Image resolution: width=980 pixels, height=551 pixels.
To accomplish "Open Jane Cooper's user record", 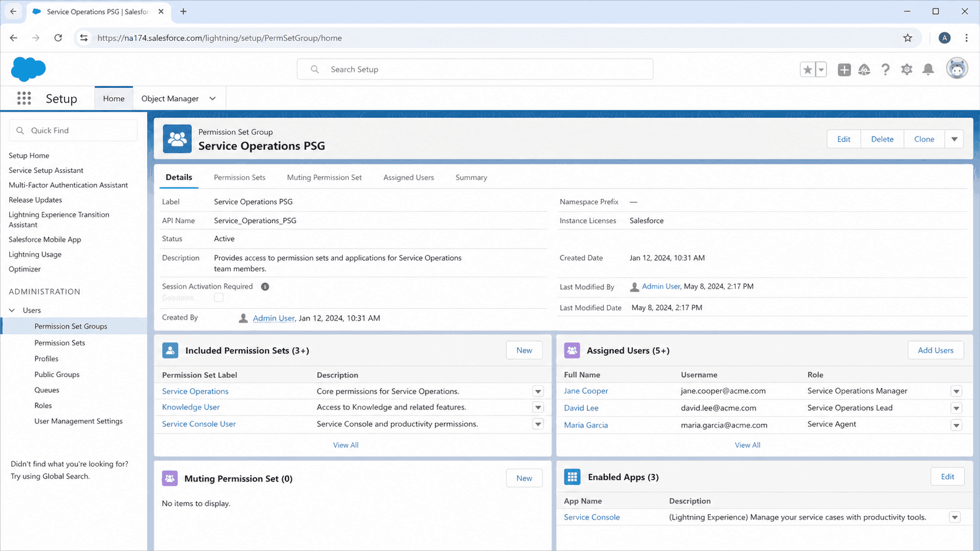I will click(586, 391).
